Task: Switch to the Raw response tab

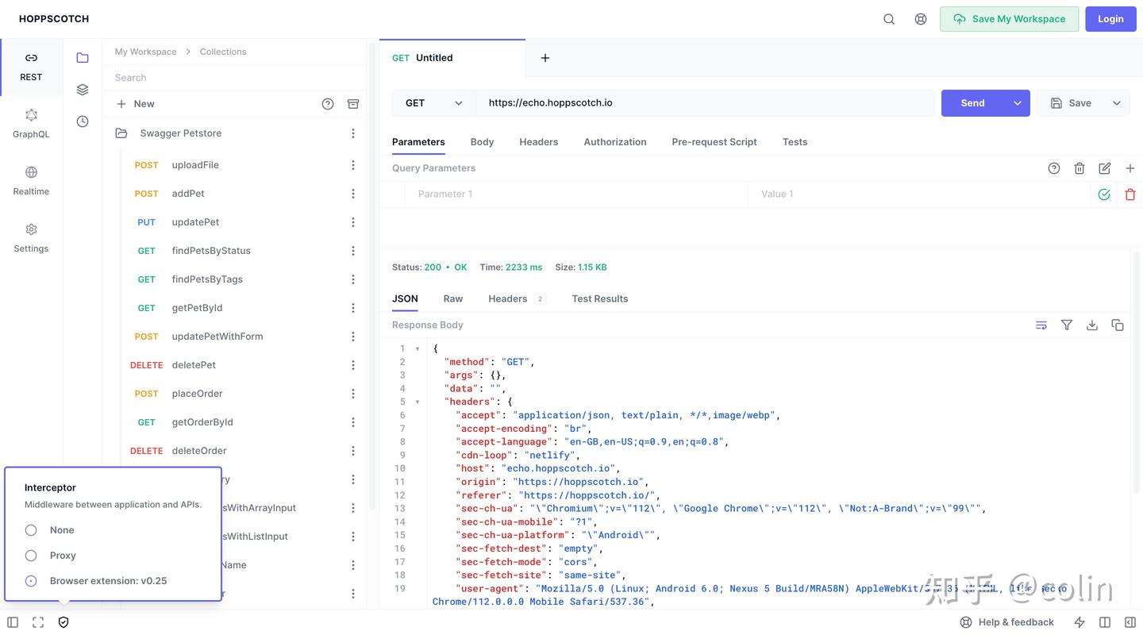Action: [453, 298]
